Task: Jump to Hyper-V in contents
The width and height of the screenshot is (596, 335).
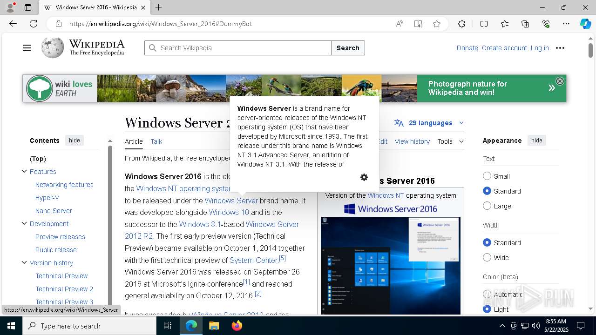Action: coord(47,198)
